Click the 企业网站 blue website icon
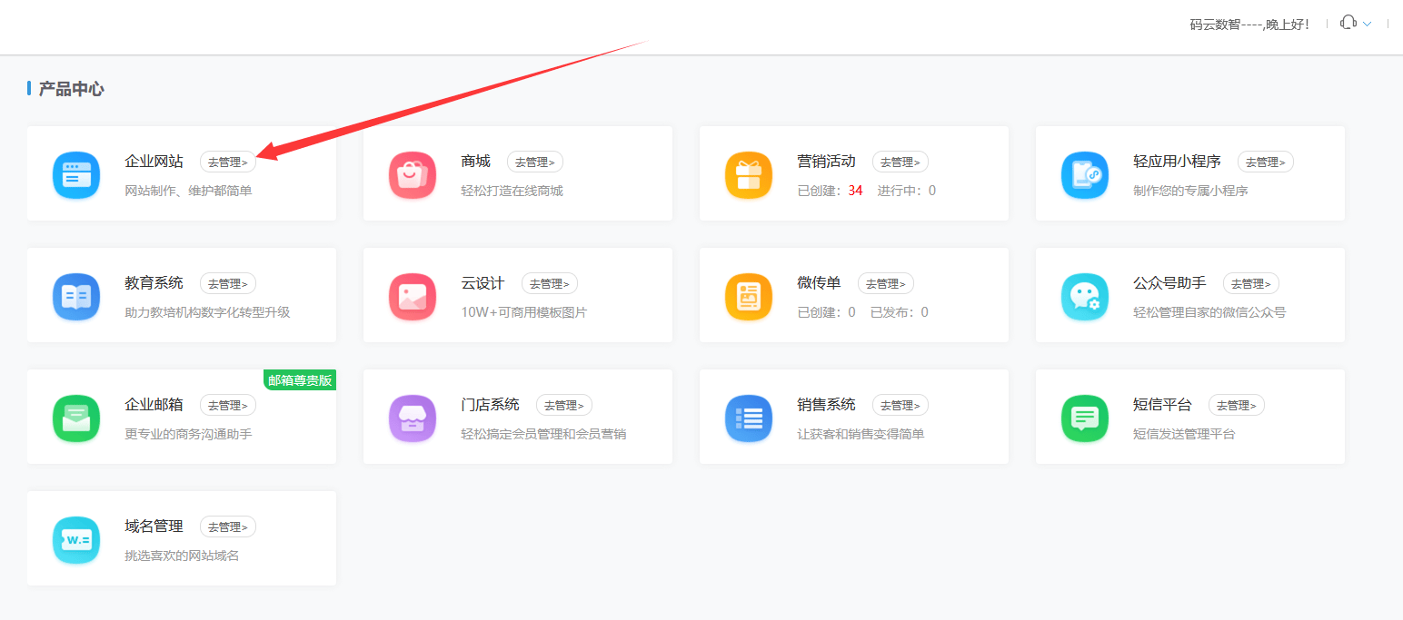The height and width of the screenshot is (620, 1403). tap(76, 175)
